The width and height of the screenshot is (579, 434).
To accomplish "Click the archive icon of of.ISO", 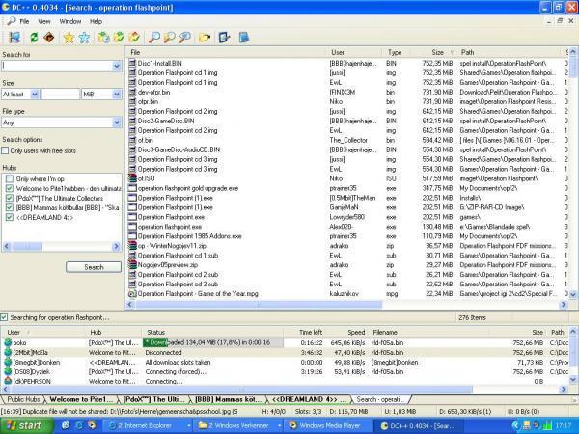I will tap(132, 178).
